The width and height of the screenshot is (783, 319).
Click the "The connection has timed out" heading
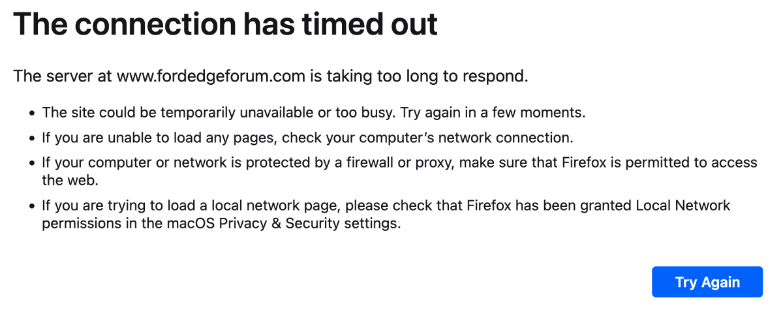click(225, 24)
